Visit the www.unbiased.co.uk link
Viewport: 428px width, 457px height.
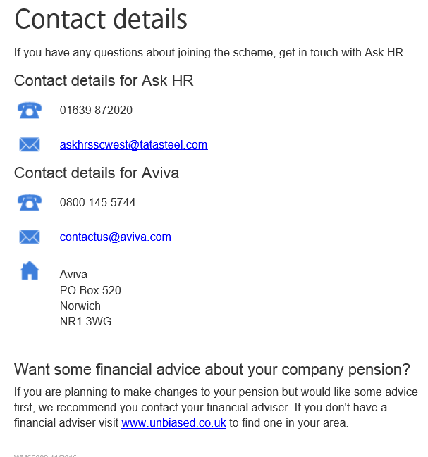coord(173,423)
